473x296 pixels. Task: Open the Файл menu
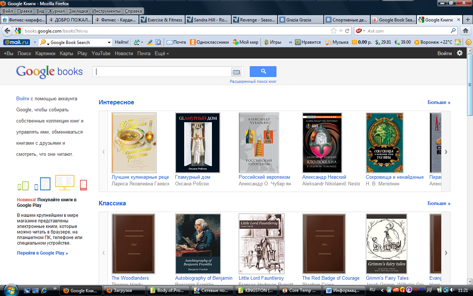coord(8,11)
